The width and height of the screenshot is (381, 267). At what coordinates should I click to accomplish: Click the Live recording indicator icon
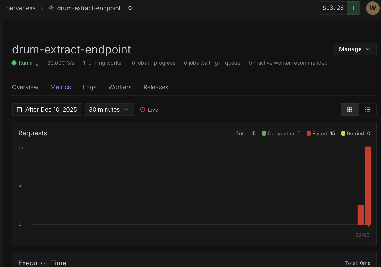[143, 110]
